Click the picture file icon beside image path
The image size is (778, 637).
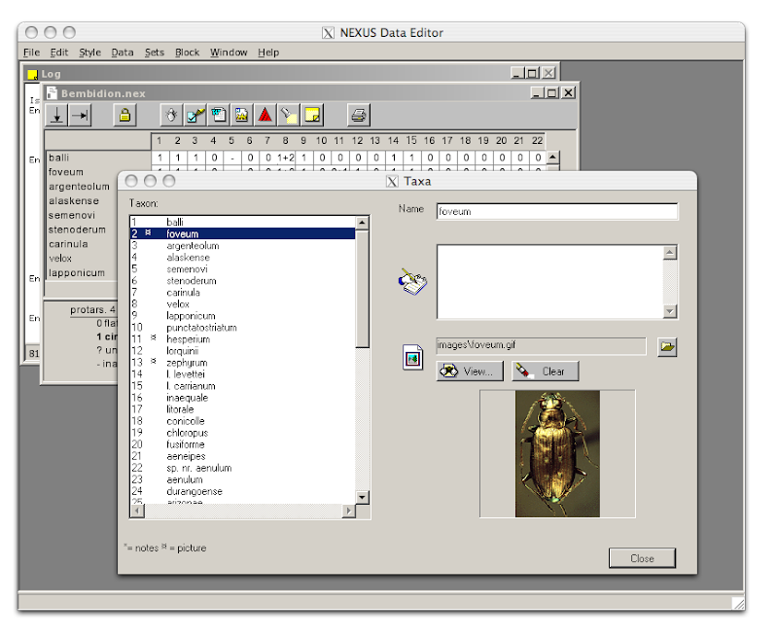[x=412, y=358]
